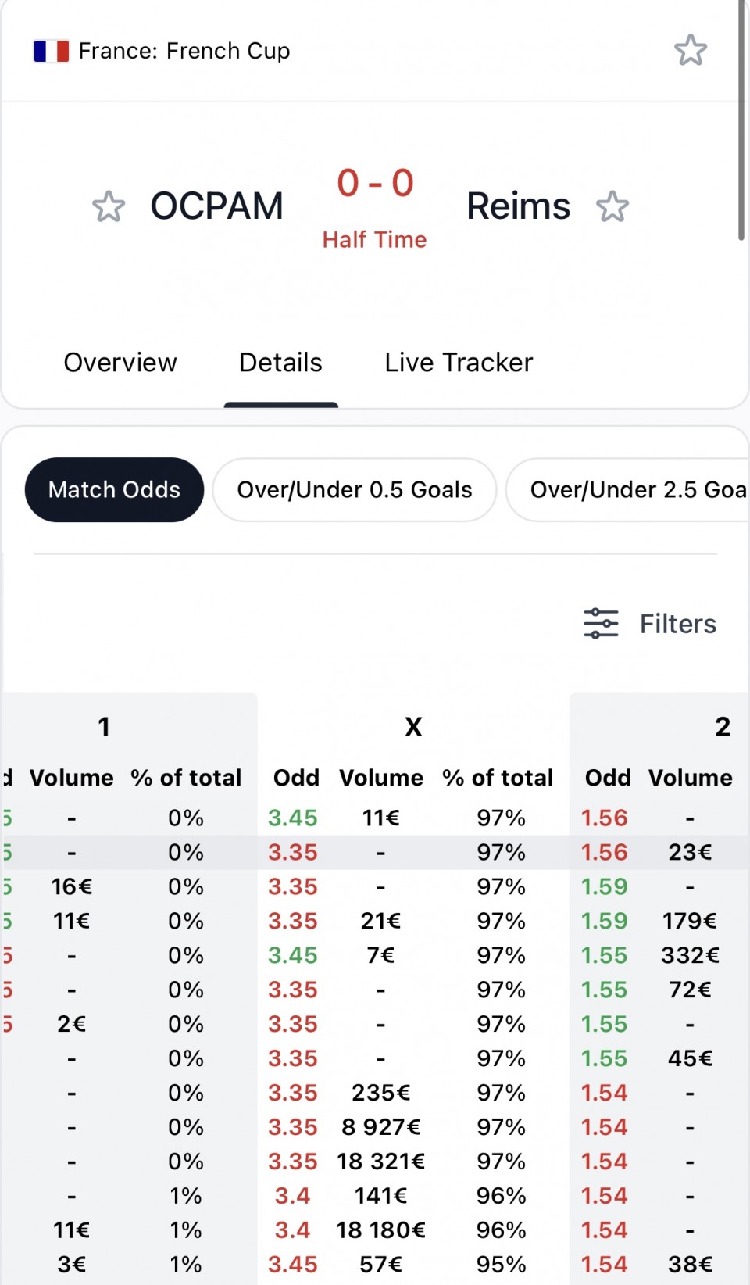Tap the Reims team name
Screen dimensions: 750x1285
[518, 206]
